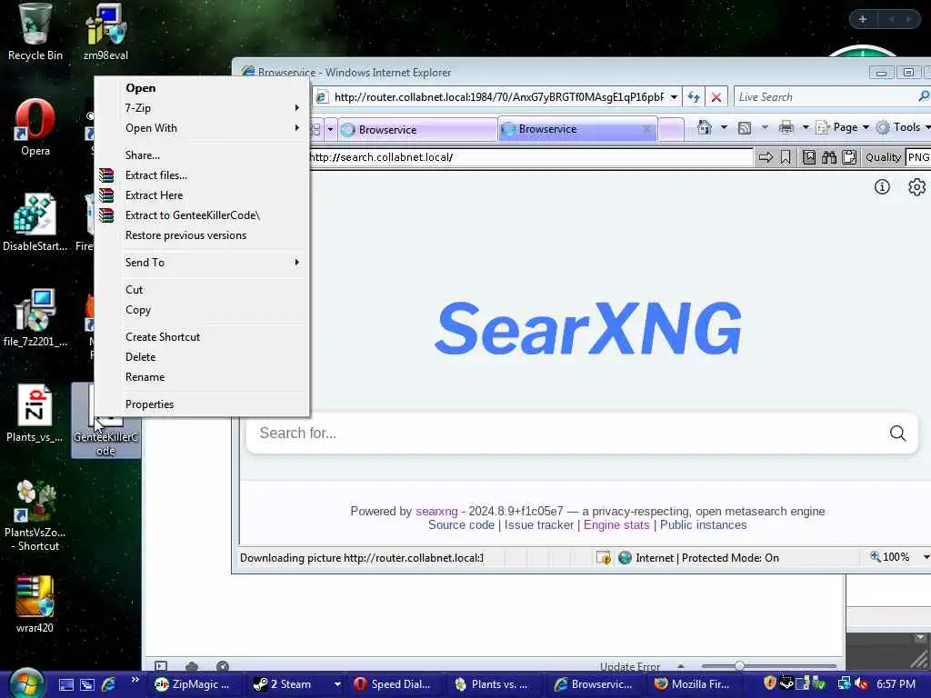Open the Page menu dropdown
Image resolution: width=931 pixels, height=698 pixels.
click(843, 127)
